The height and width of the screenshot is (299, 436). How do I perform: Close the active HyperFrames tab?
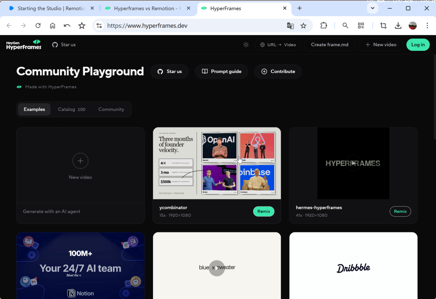pyautogui.click(x=285, y=8)
